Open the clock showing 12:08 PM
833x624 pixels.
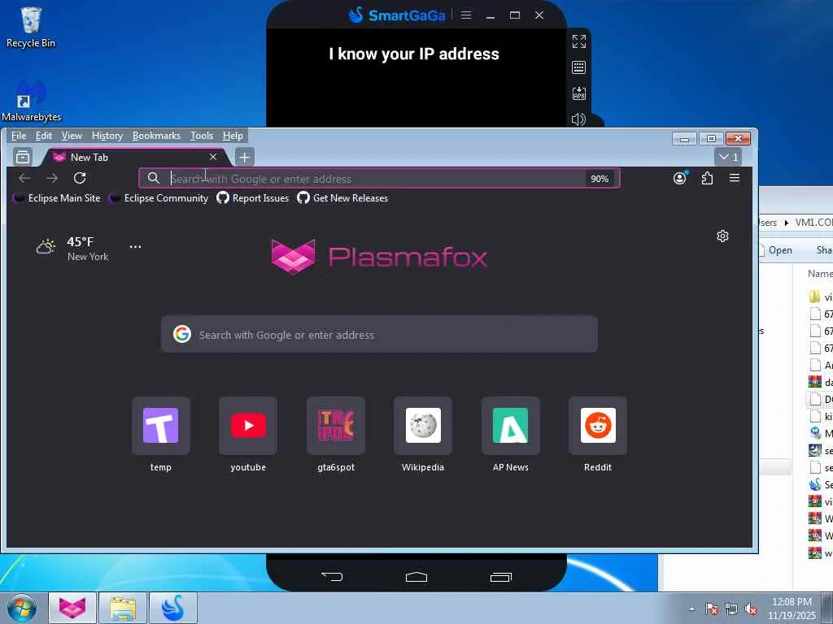tap(792, 609)
